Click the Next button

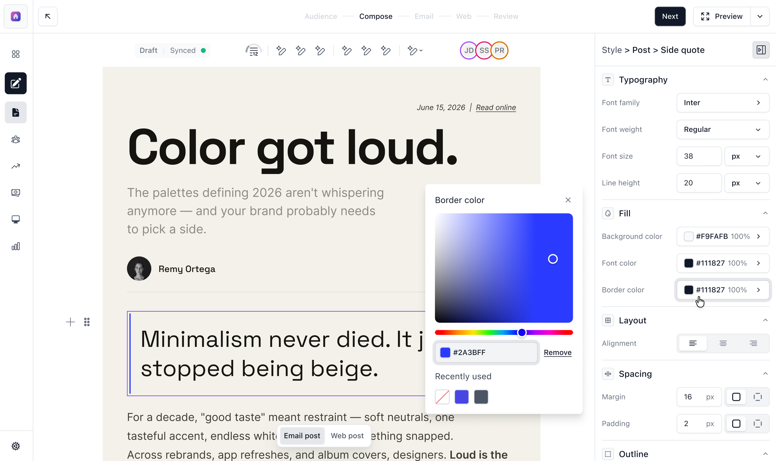(x=670, y=16)
